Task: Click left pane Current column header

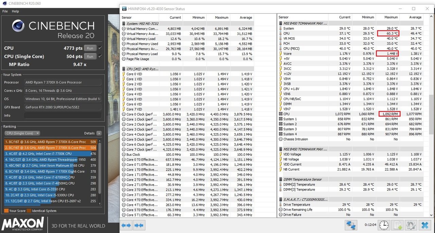Action: click(171, 18)
